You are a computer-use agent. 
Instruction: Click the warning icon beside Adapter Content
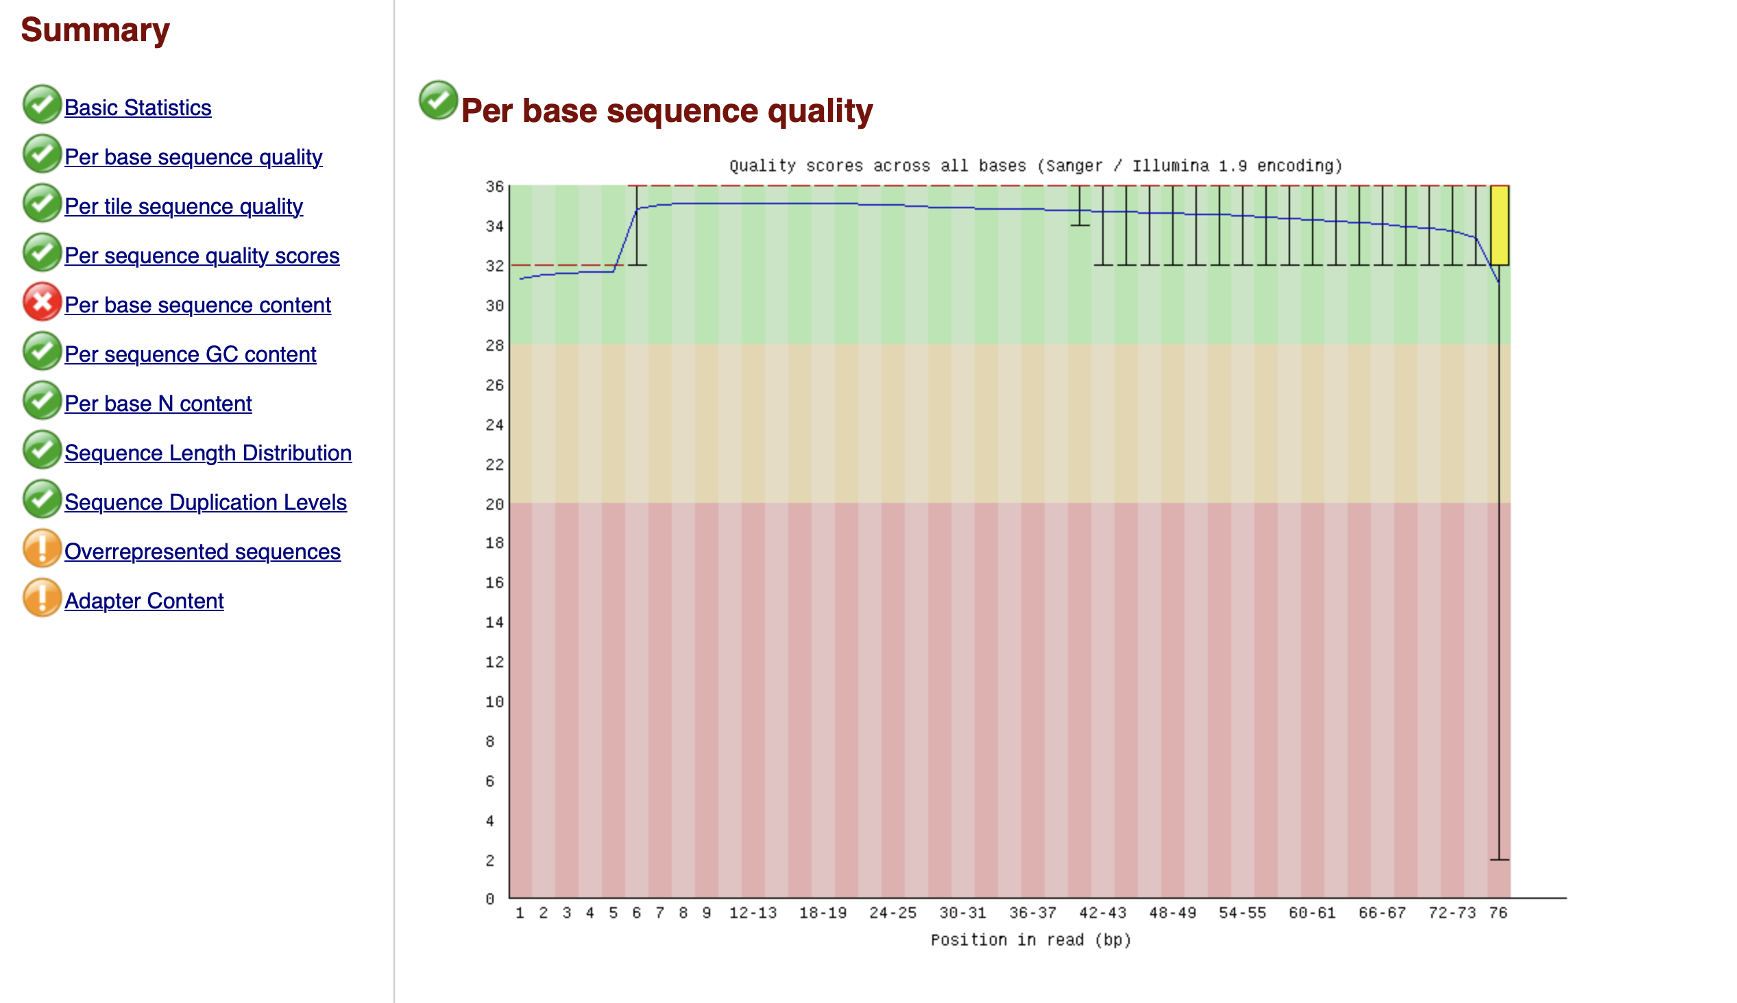click(x=40, y=600)
